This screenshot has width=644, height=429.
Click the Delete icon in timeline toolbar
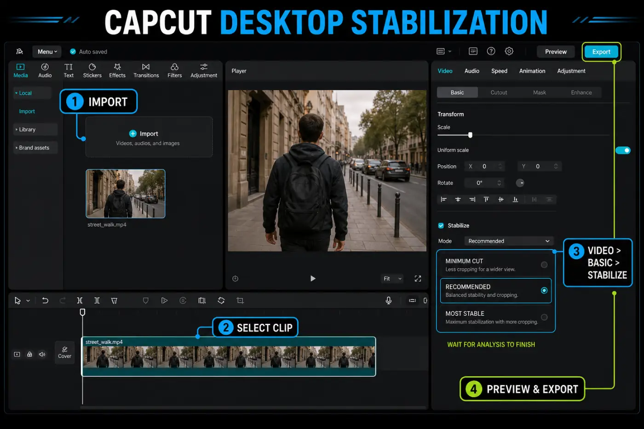[x=114, y=300]
